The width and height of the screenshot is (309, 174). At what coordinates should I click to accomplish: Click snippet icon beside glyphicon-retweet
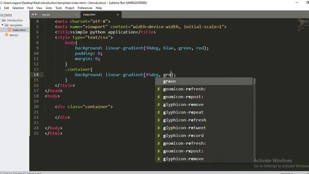point(159,128)
